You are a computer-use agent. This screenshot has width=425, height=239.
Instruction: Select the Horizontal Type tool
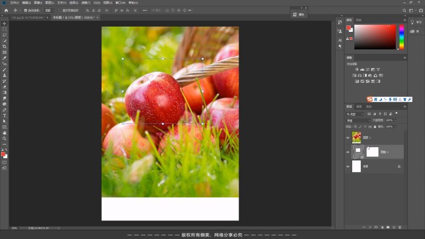[x=4, y=115]
